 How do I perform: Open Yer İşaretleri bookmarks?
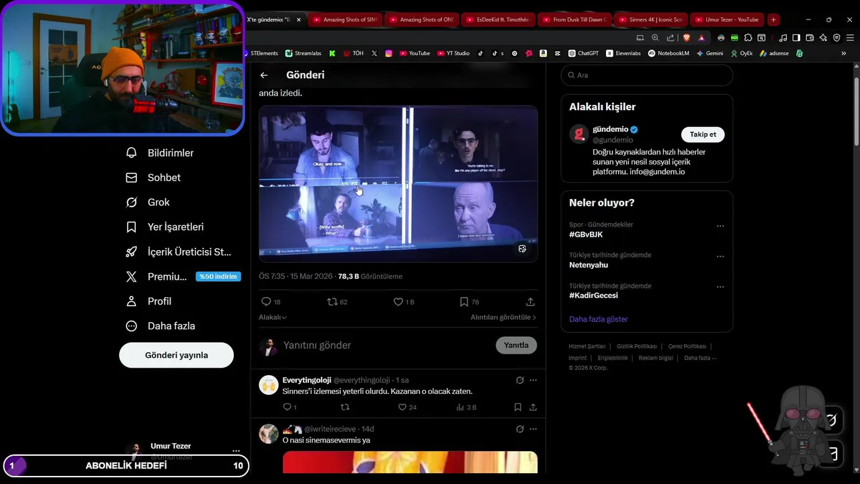click(165, 227)
